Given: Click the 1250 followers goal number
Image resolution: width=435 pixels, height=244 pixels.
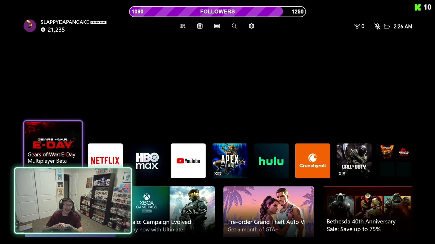Looking at the screenshot, I should click(297, 12).
